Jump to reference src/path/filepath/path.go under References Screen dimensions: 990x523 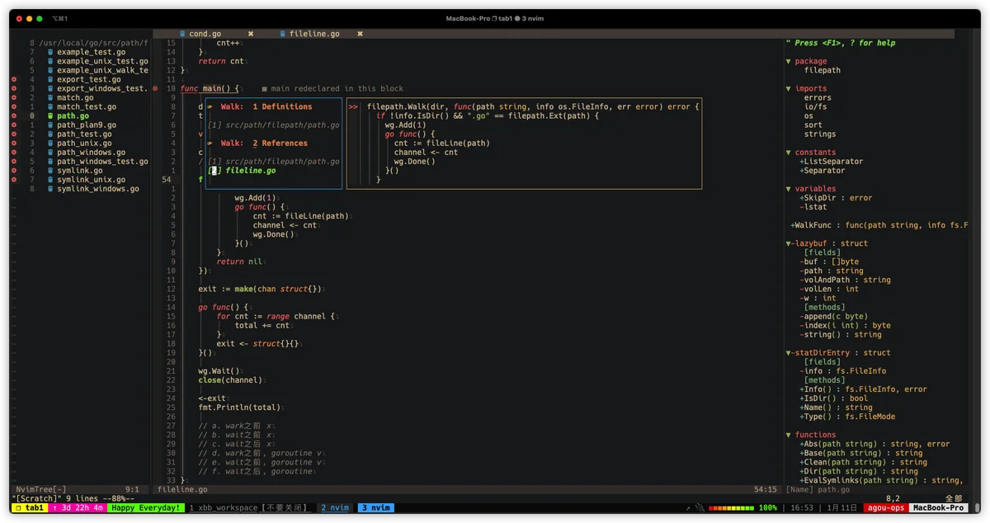point(274,161)
